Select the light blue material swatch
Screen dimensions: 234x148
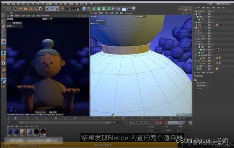click(x=30, y=132)
